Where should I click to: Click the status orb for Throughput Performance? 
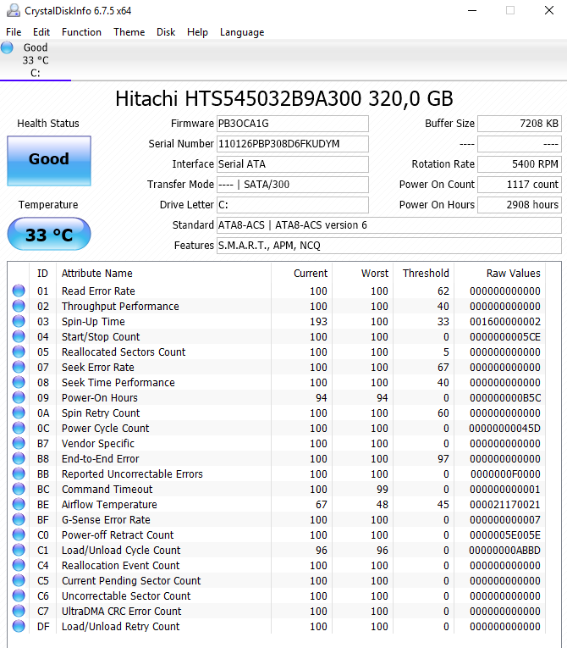click(x=19, y=307)
